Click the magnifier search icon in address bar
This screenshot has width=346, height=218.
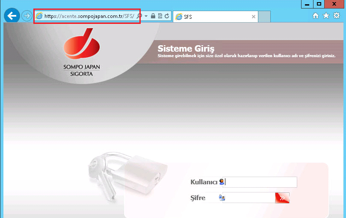click(139, 16)
